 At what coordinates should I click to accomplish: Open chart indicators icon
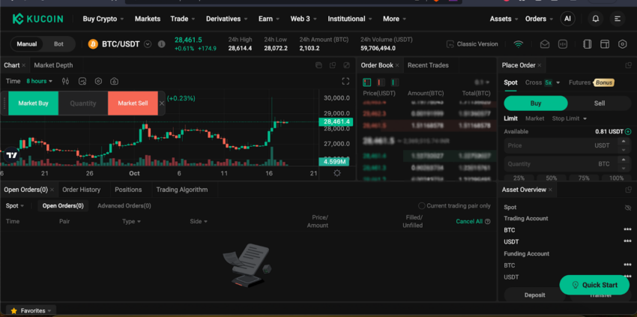click(82, 81)
